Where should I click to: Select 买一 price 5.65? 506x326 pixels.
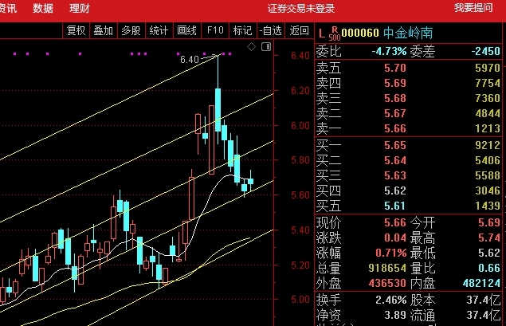[395, 146]
